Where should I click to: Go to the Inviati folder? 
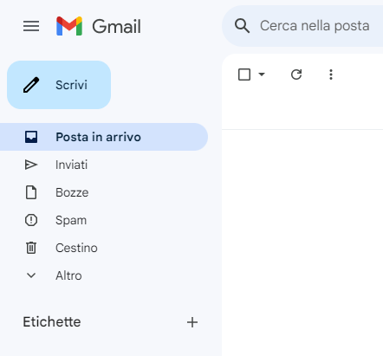pyautogui.click(x=104, y=165)
